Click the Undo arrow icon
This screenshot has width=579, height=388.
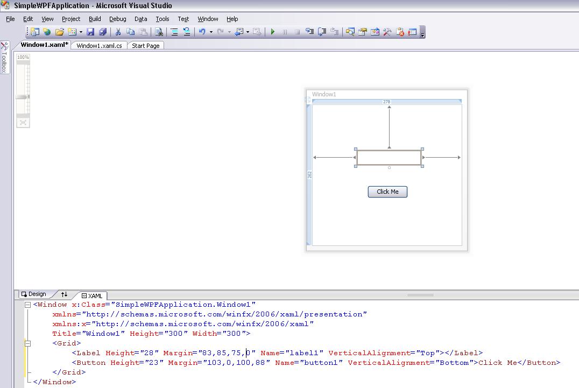(x=202, y=32)
